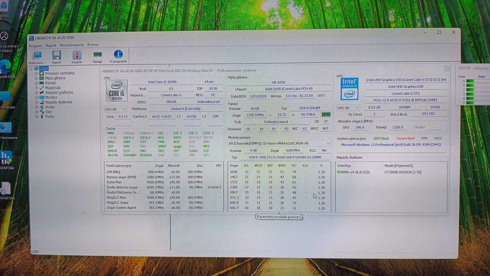Open the Czujniki sensors thermometer icon
Screen dimensions: 490x276
point(77,56)
